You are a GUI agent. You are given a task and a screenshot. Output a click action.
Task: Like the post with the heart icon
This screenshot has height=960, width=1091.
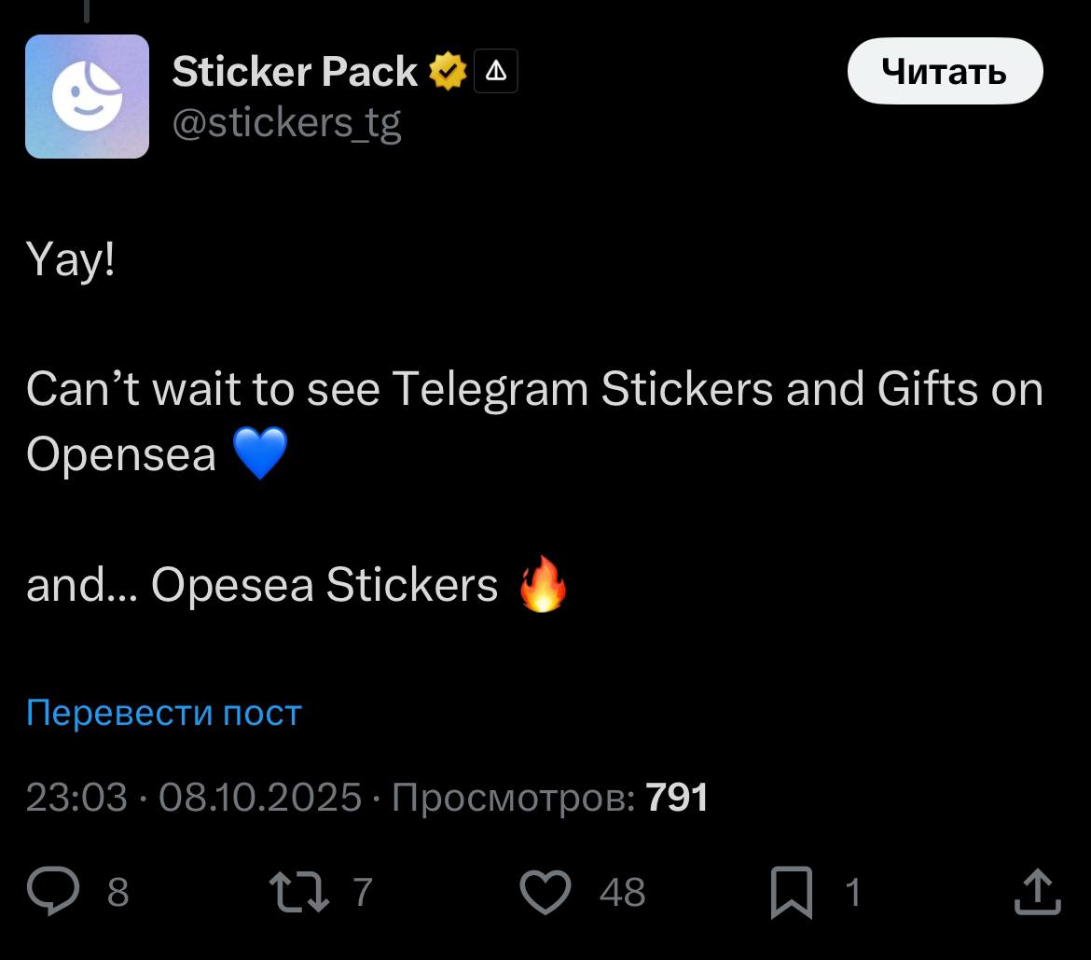[x=545, y=892]
